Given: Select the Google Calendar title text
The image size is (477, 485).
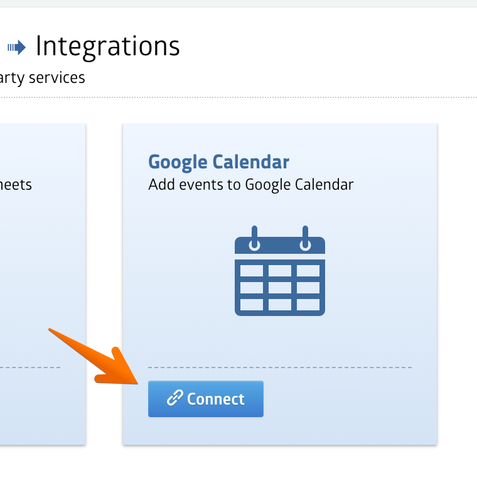Looking at the screenshot, I should click(x=218, y=162).
